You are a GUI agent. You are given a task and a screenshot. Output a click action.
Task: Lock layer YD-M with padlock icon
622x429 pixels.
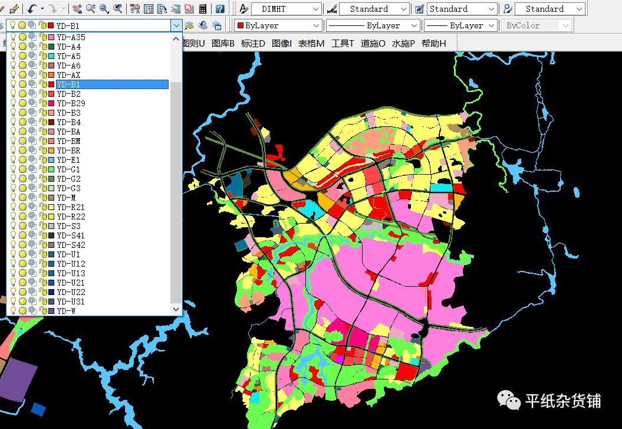(x=42, y=198)
